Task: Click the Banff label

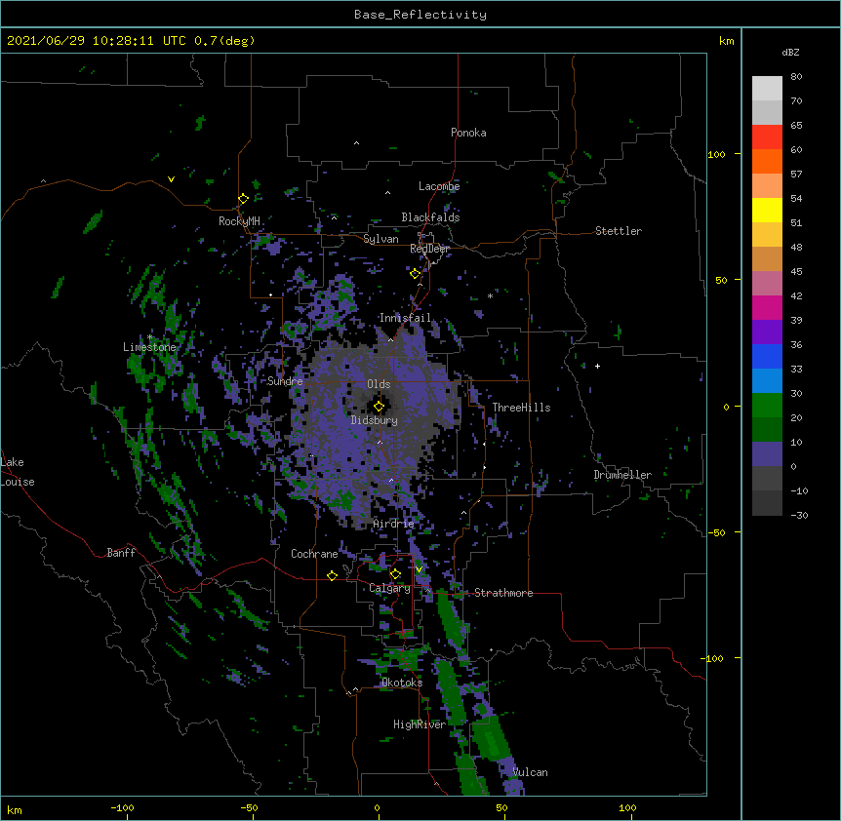Action: coord(121,553)
